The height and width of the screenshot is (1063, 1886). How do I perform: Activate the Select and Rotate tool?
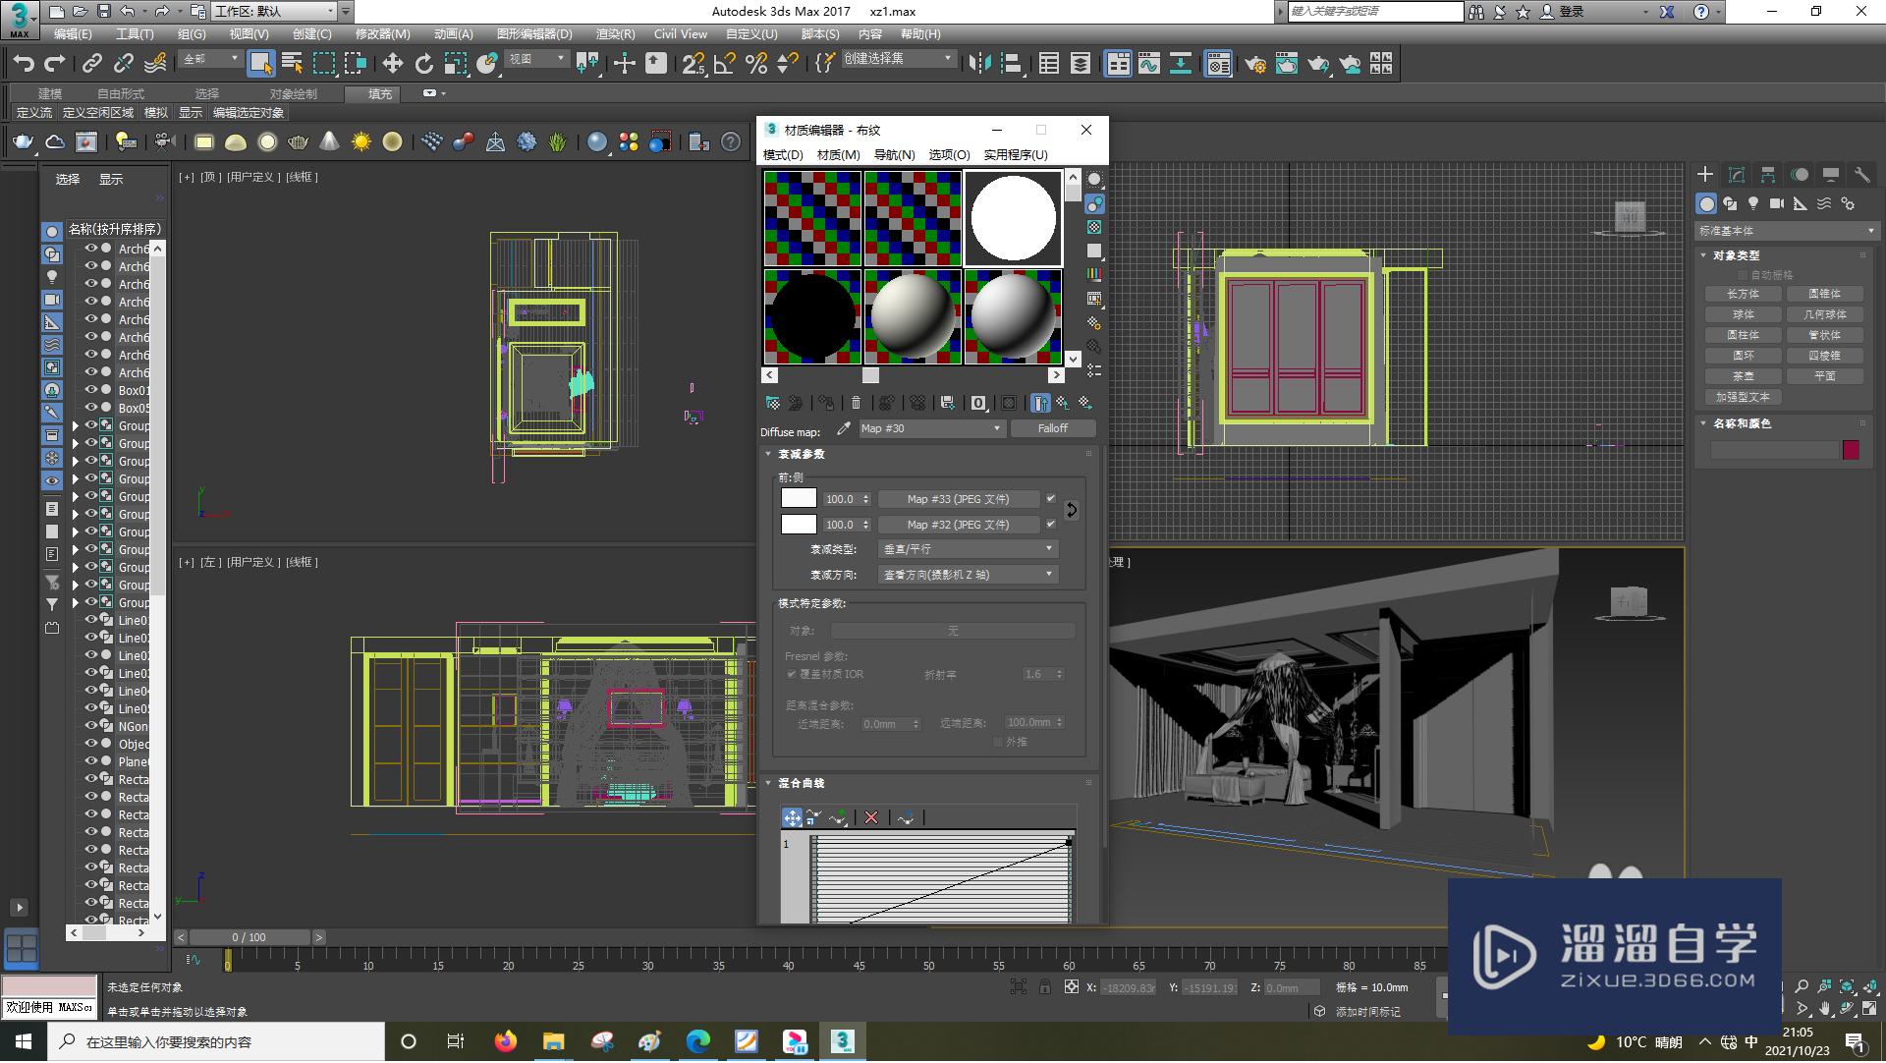click(x=423, y=64)
